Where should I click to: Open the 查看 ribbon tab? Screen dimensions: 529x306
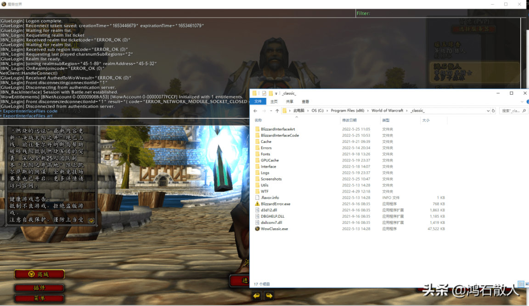tap(305, 102)
